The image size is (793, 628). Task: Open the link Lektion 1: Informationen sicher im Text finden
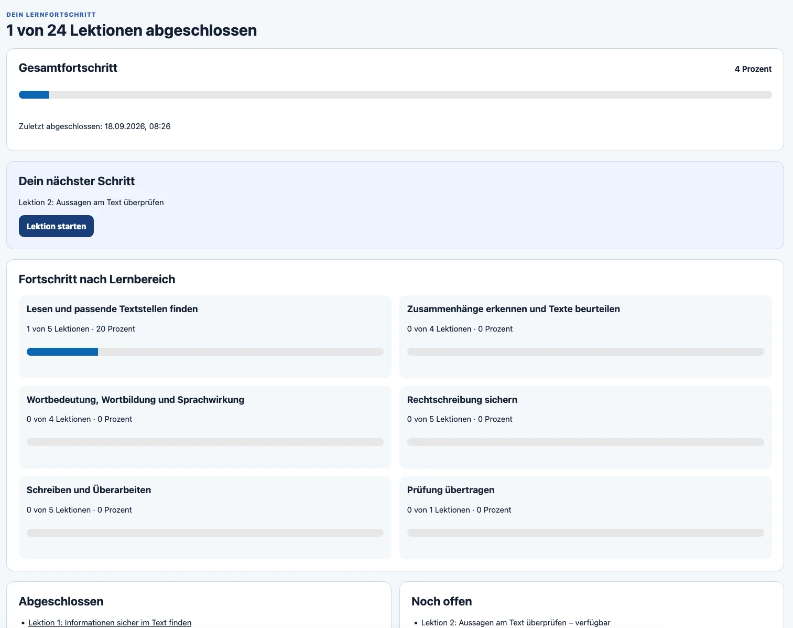pos(110,622)
